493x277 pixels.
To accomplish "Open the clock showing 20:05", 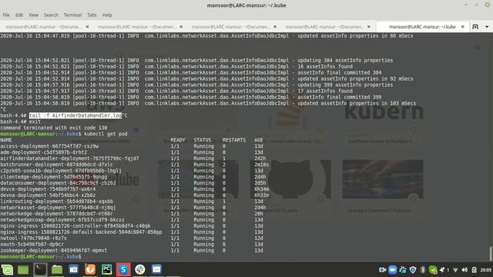I will 486,270.
